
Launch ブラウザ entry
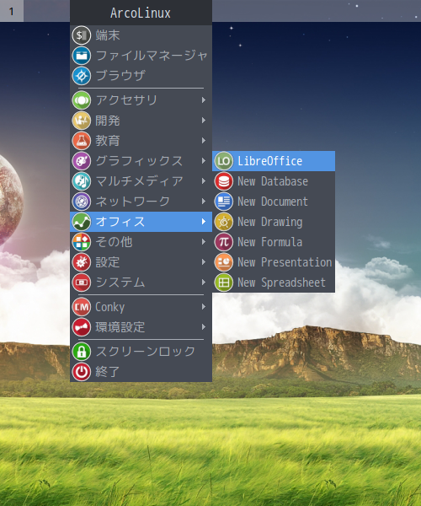click(x=141, y=76)
